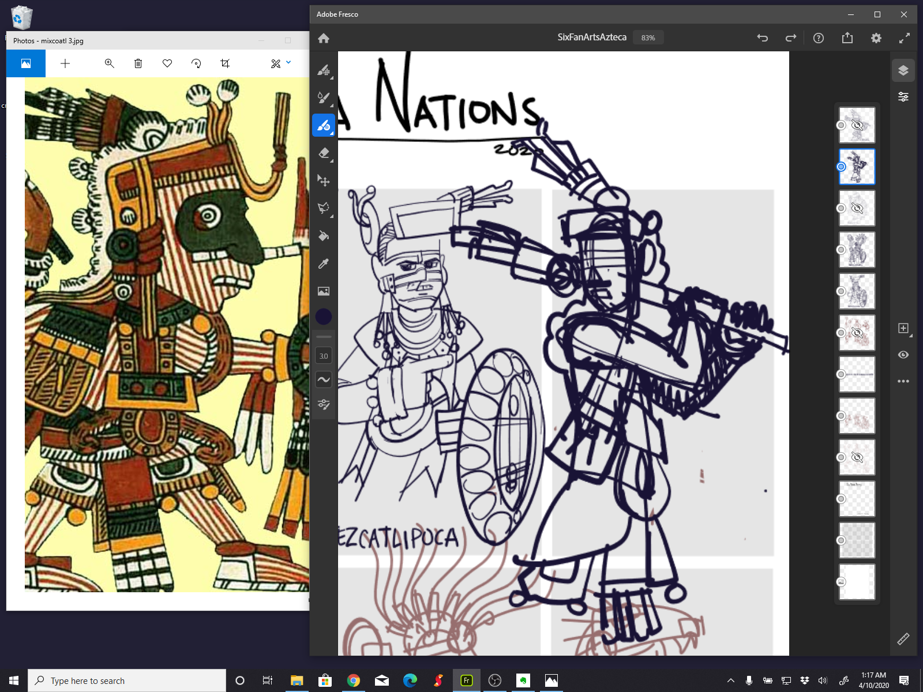Viewport: 923px width, 692px height.
Task: Select the Vector Brushes tool
Action: 324,125
